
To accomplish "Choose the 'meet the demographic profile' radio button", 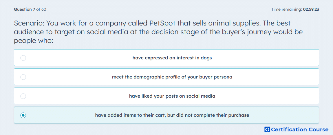I will coord(23,77).
